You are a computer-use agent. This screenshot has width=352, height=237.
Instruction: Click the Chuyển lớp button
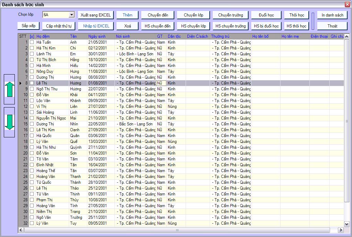click(194, 15)
